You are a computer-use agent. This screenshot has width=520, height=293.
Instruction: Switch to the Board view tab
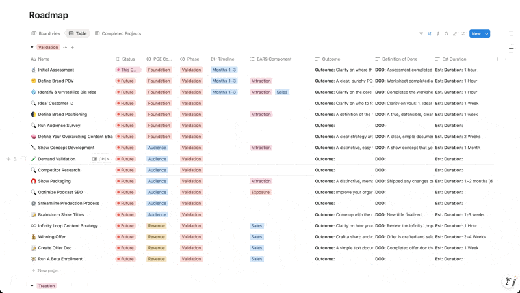[45, 33]
